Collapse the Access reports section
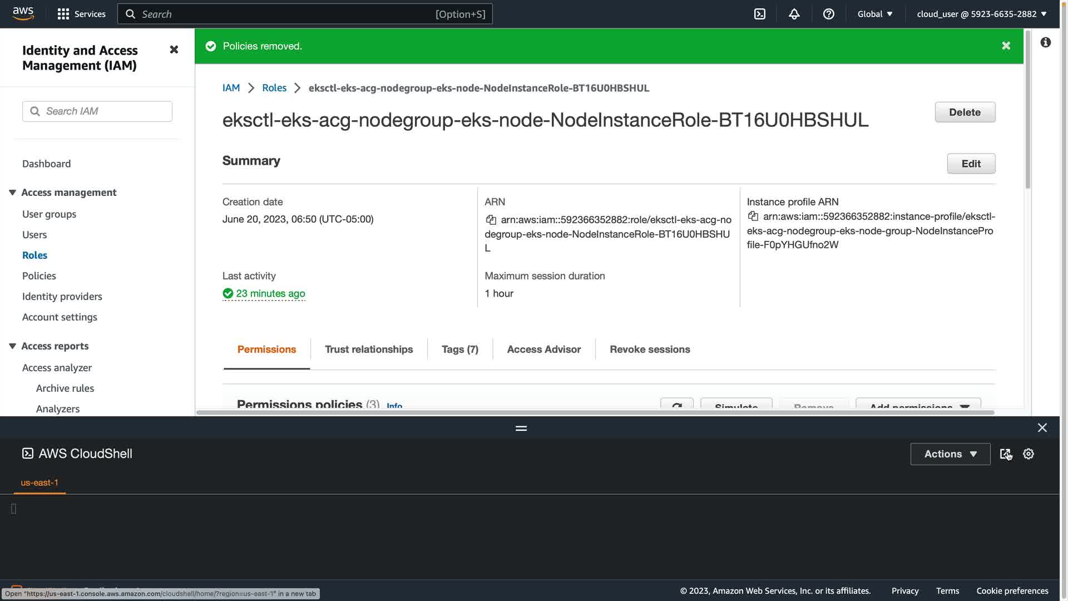This screenshot has width=1068, height=601. tap(12, 346)
